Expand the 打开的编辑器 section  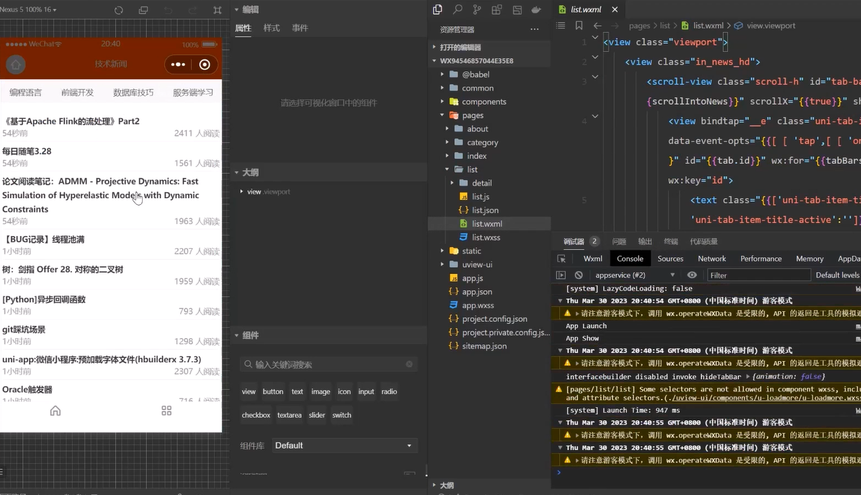point(434,47)
